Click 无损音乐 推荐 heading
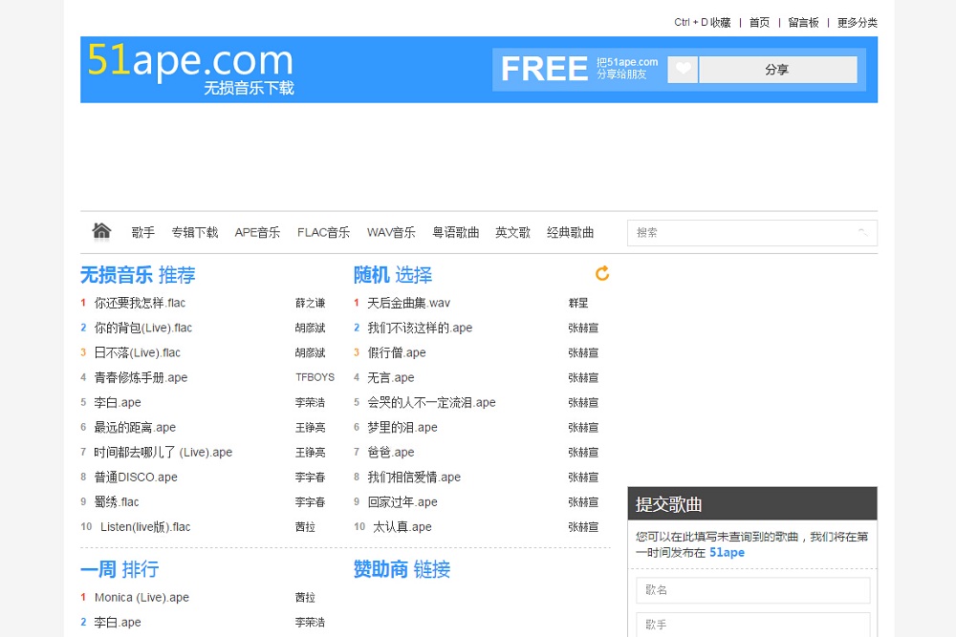Screen dimensions: 956x637 [x=138, y=275]
